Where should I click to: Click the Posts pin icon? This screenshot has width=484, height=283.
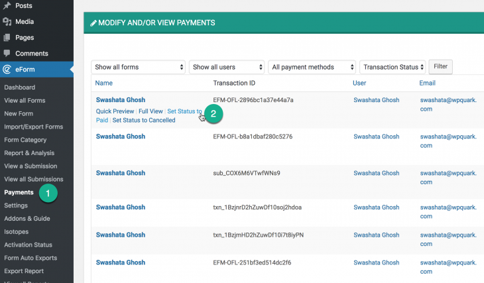pyautogui.click(x=7, y=5)
